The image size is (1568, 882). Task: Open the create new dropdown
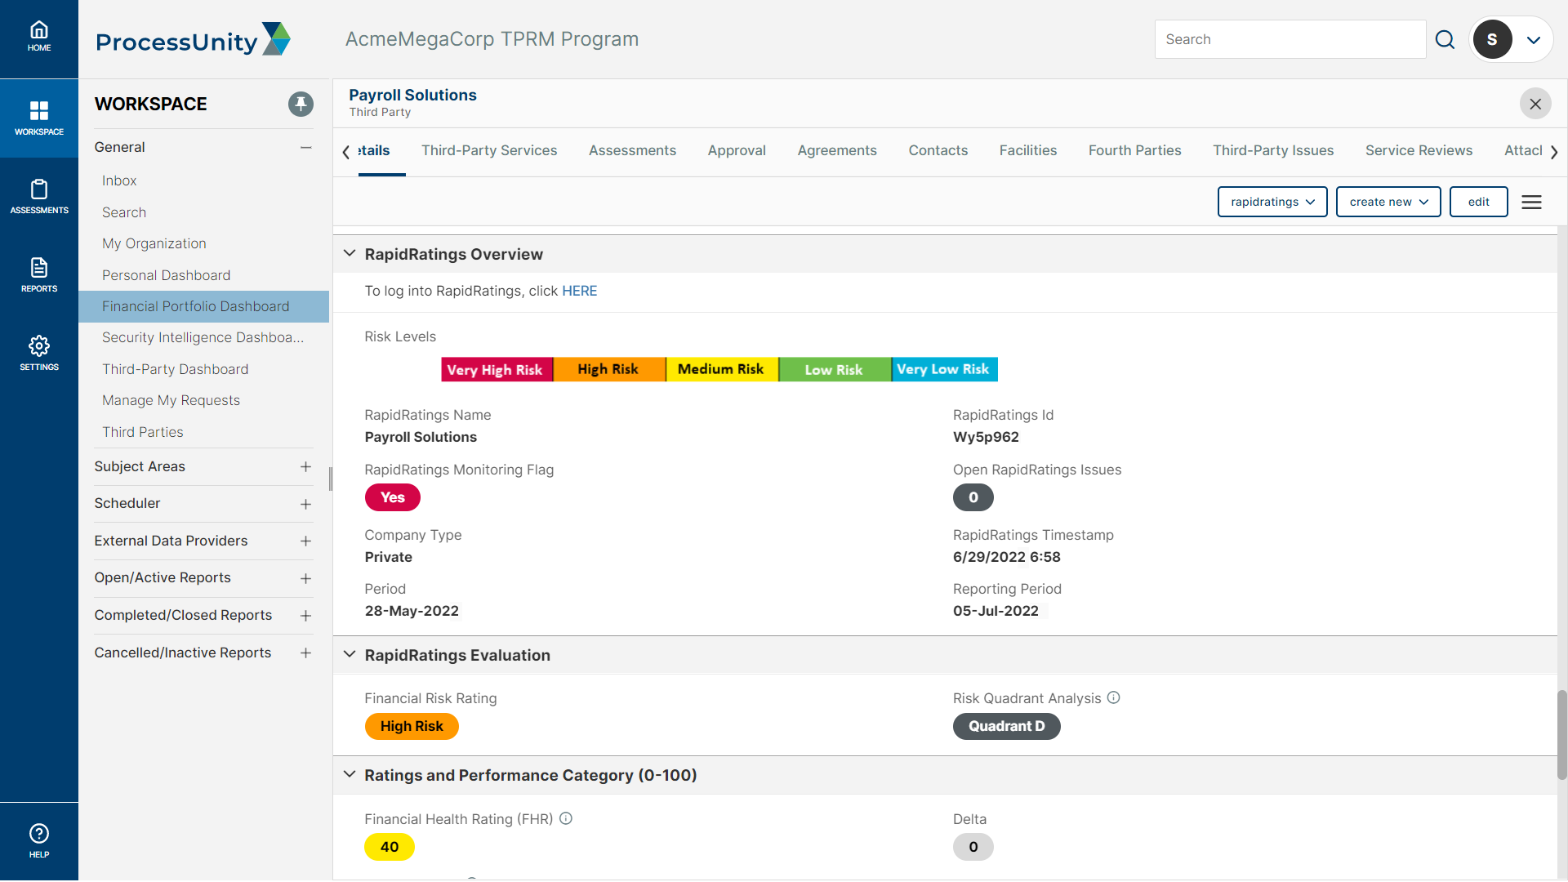pyautogui.click(x=1388, y=202)
